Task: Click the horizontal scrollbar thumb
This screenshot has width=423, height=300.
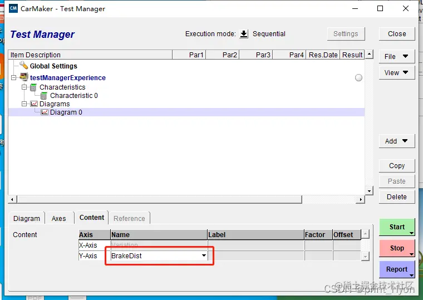Action: click(x=159, y=200)
